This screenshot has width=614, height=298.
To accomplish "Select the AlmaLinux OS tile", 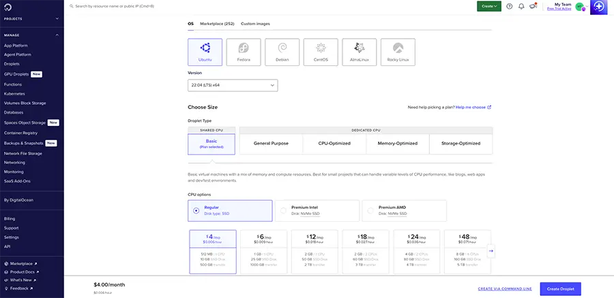I will [359, 52].
